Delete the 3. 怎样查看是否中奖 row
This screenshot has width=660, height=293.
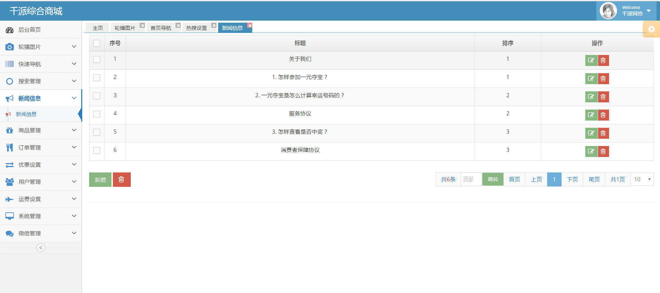tap(603, 133)
